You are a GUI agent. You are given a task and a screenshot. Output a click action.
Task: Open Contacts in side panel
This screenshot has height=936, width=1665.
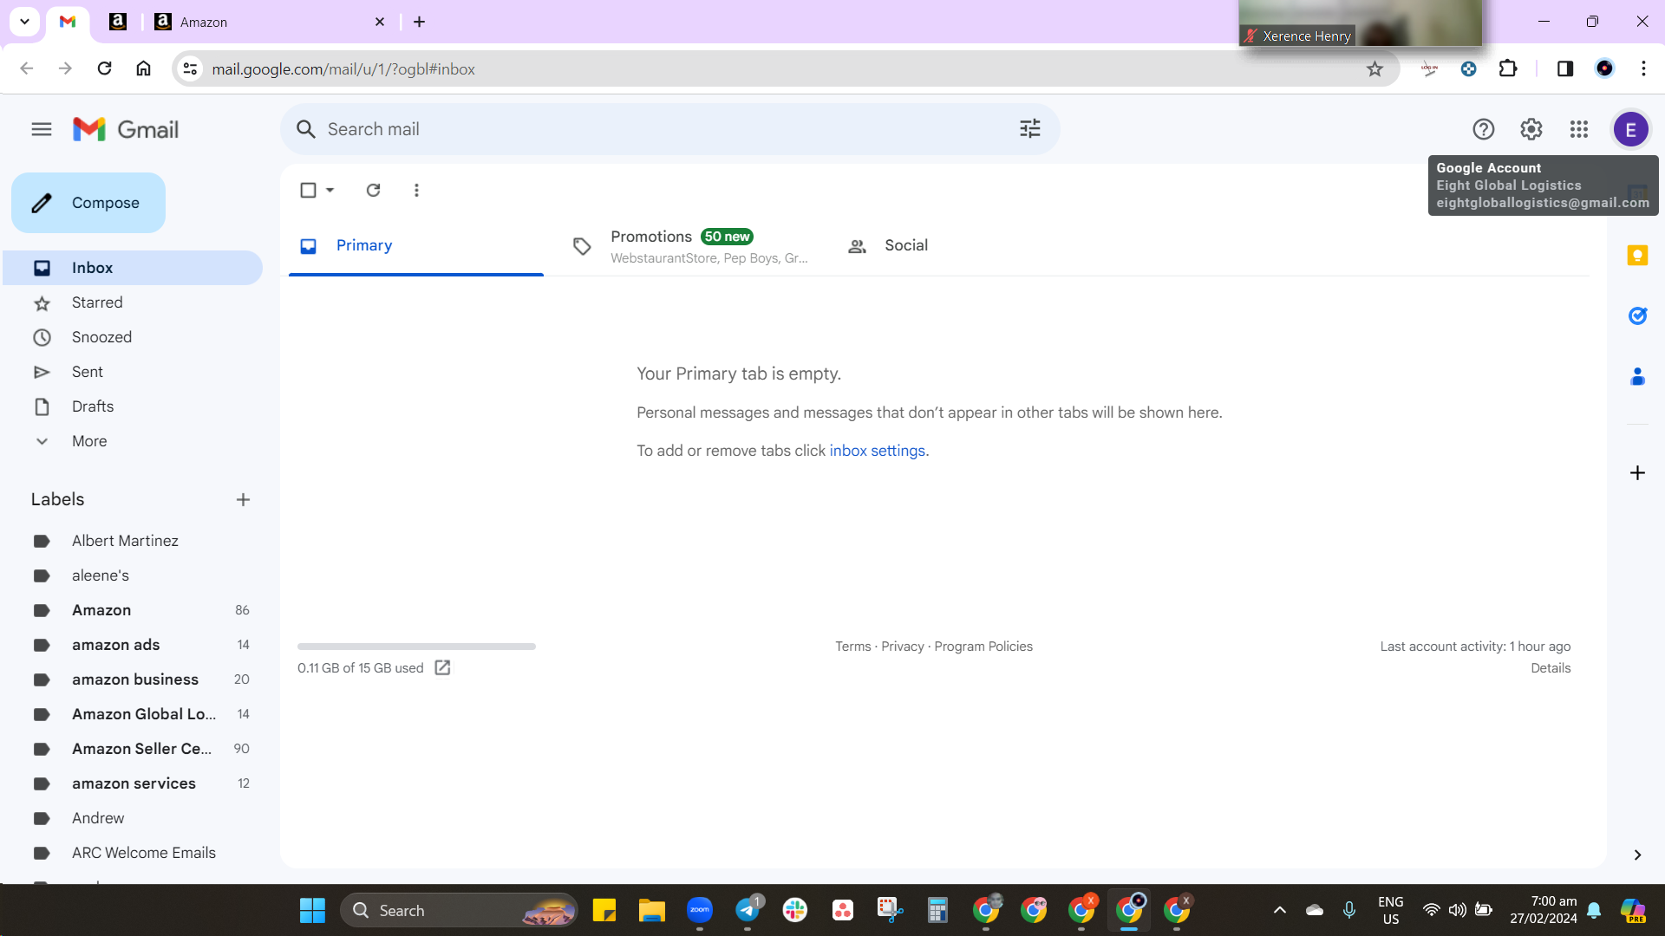pos(1637,376)
